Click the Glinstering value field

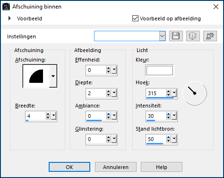point(96,139)
